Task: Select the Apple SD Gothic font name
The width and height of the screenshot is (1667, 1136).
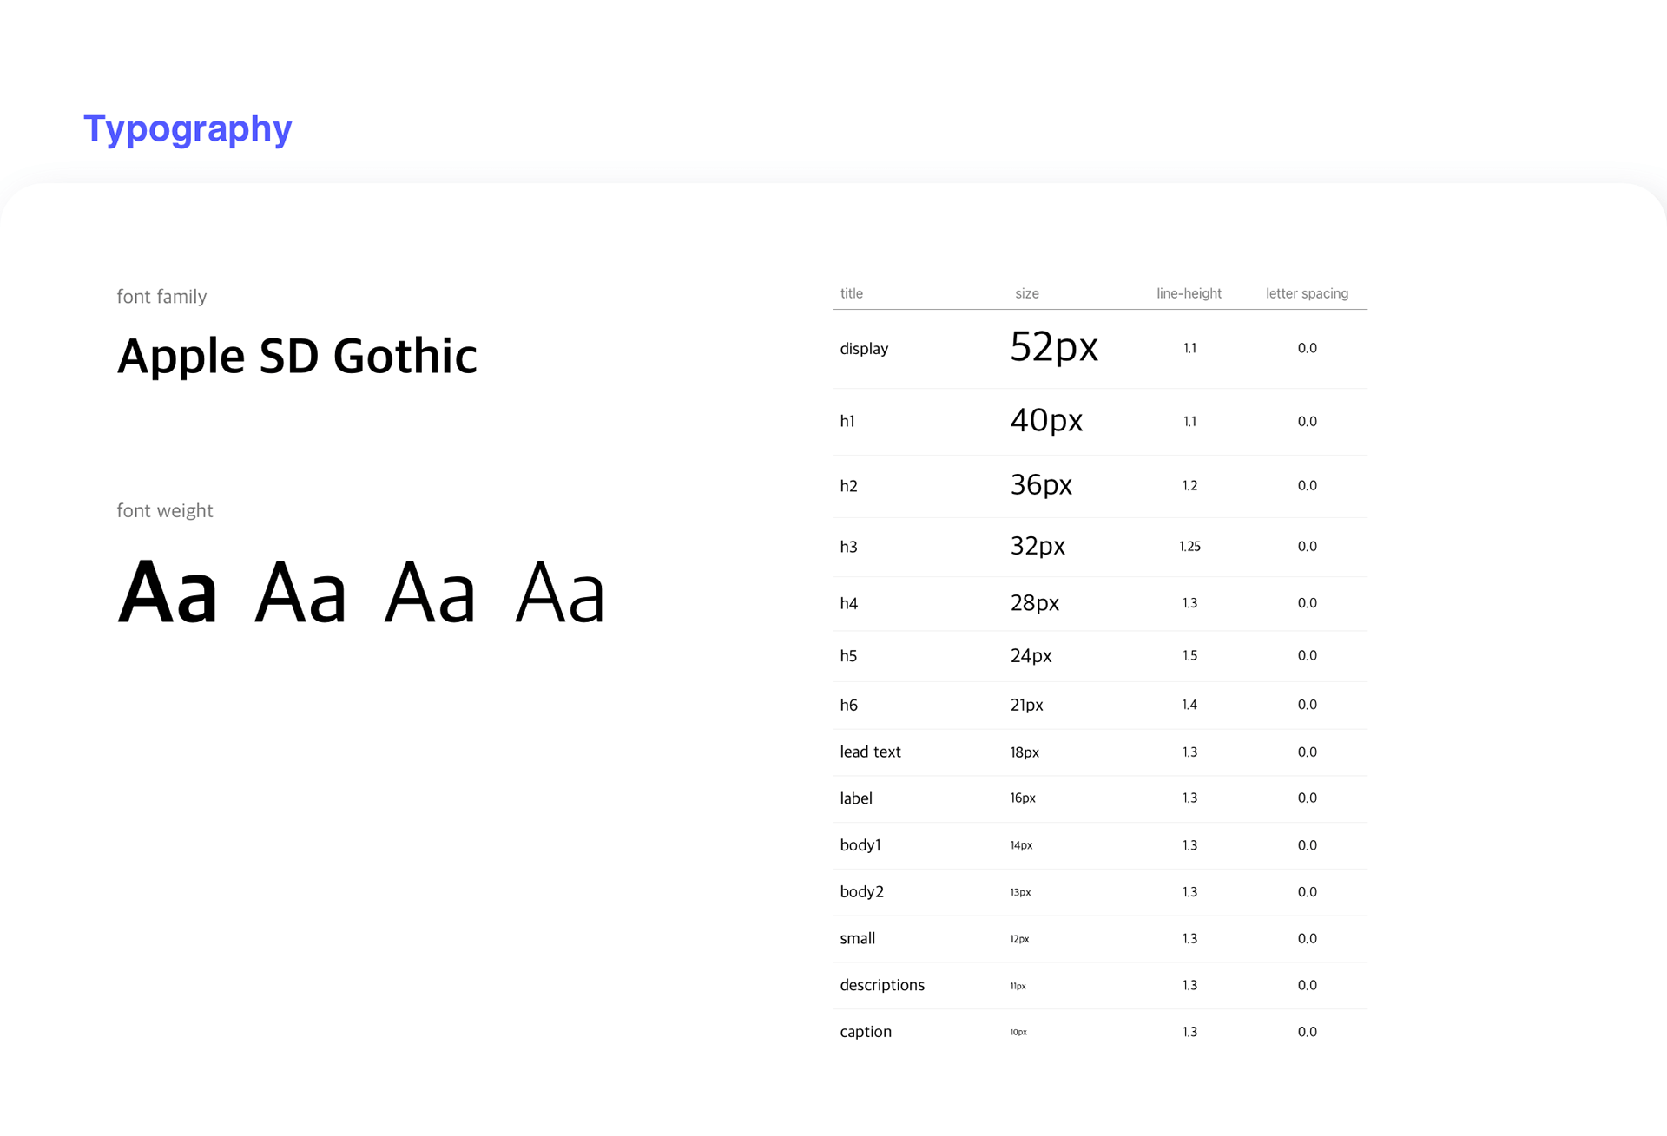Action: point(297,356)
